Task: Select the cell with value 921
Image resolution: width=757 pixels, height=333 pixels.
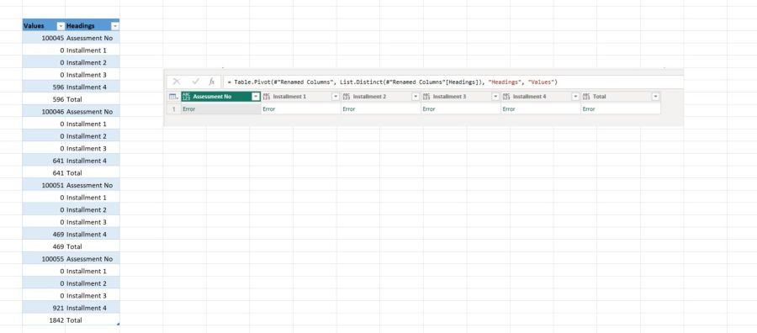Action: (x=44, y=308)
